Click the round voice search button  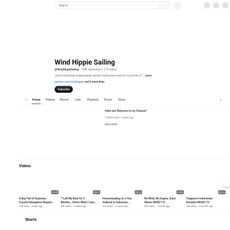[x=178, y=5]
